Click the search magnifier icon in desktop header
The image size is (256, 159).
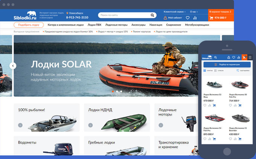coord(153,15)
